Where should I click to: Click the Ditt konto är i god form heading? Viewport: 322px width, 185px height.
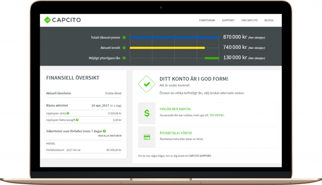(194, 79)
